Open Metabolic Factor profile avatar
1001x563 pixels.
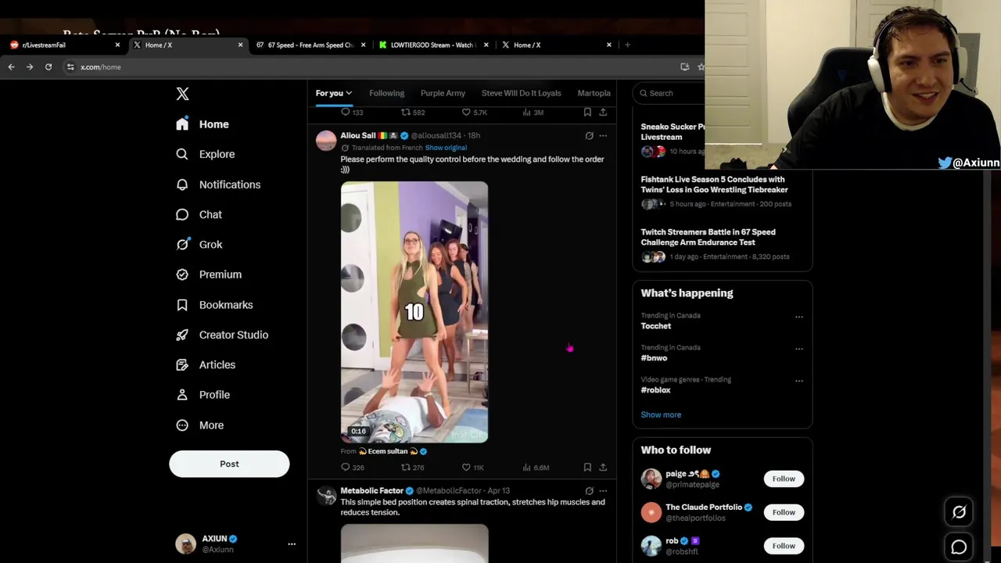coord(326,496)
